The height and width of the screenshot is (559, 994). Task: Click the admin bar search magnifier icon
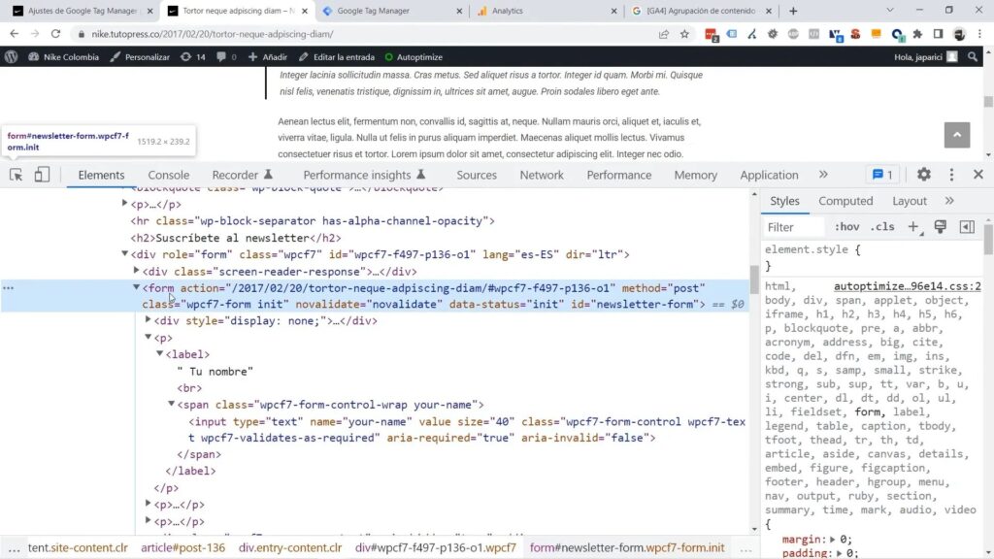[x=973, y=57]
